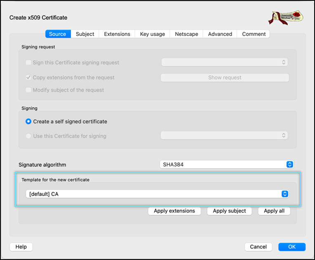Expand the [default] CA template dropdown

click(x=157, y=194)
